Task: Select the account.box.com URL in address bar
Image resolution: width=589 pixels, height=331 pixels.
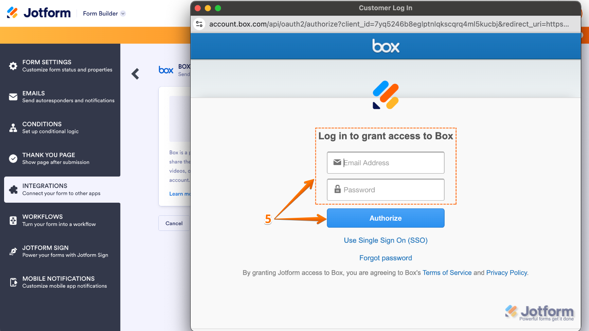Action: tap(389, 24)
